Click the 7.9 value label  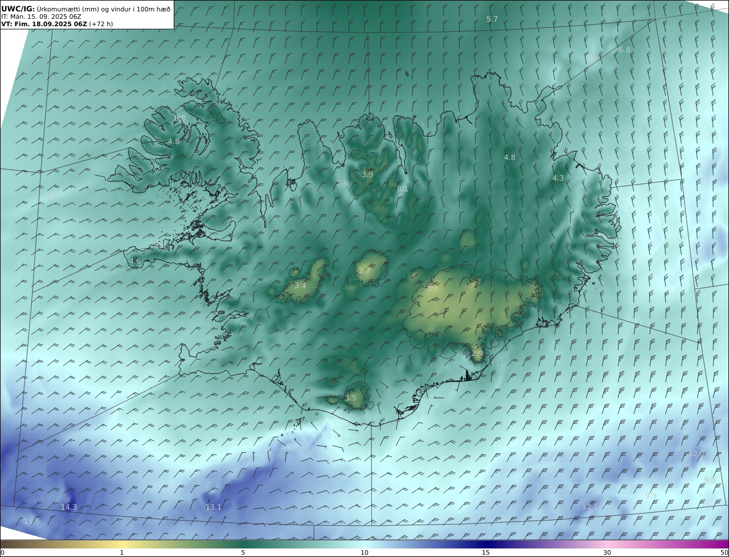point(342,184)
